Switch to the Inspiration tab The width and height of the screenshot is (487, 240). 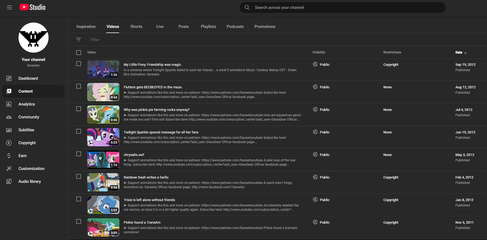click(86, 27)
